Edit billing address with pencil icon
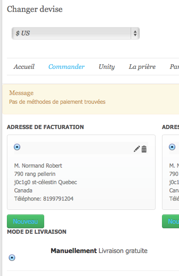Screen dimensions: 179x276 tap(137, 149)
